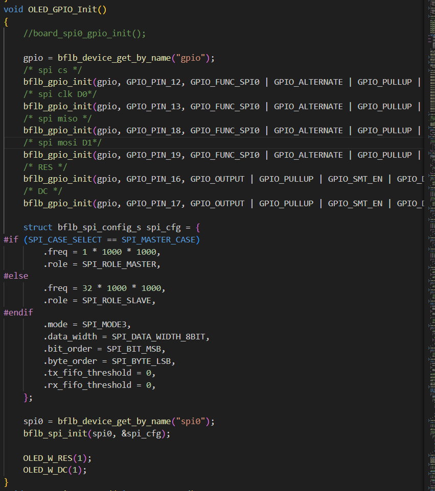The image size is (435, 491).
Task: Click SPI_MODE3 in the .mode line
Action: (x=104, y=325)
